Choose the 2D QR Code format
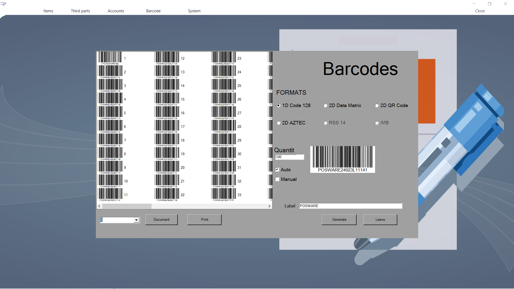The image size is (514, 289). [377, 106]
